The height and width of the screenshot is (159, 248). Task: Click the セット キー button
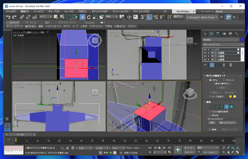tap(189, 152)
